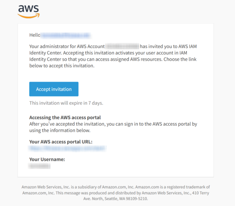Click 'has invited you to AWS IAM' text
This screenshot has height=206, width=235.
168,47
